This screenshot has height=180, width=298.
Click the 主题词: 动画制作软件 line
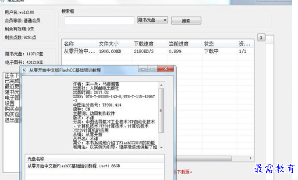click(x=94, y=113)
